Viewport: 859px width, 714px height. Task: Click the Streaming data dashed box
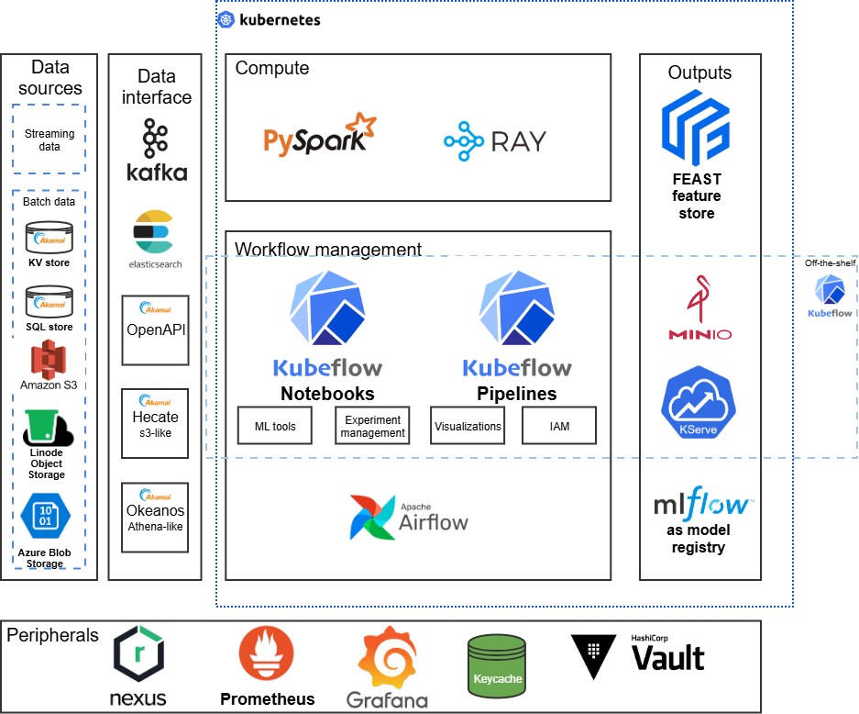point(50,139)
